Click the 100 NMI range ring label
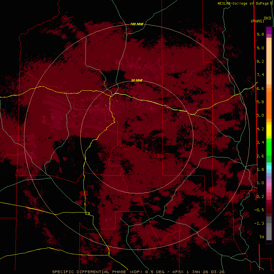The image size is (274, 274). click(137, 24)
